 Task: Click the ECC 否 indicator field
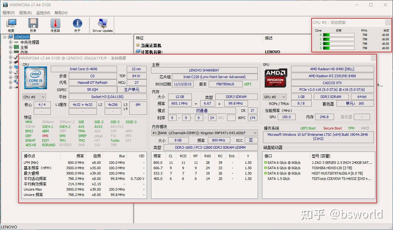pos(251,140)
